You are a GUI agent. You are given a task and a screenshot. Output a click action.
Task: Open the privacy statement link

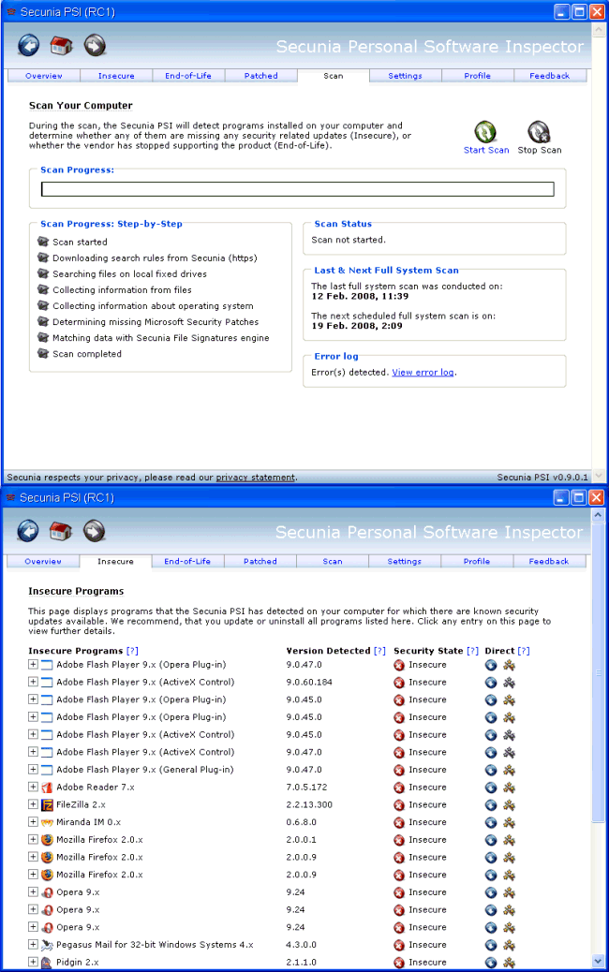[256, 478]
